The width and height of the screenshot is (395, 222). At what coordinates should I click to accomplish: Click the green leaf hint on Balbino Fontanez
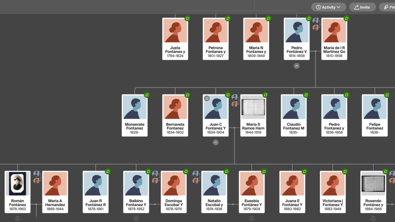tap(148, 172)
